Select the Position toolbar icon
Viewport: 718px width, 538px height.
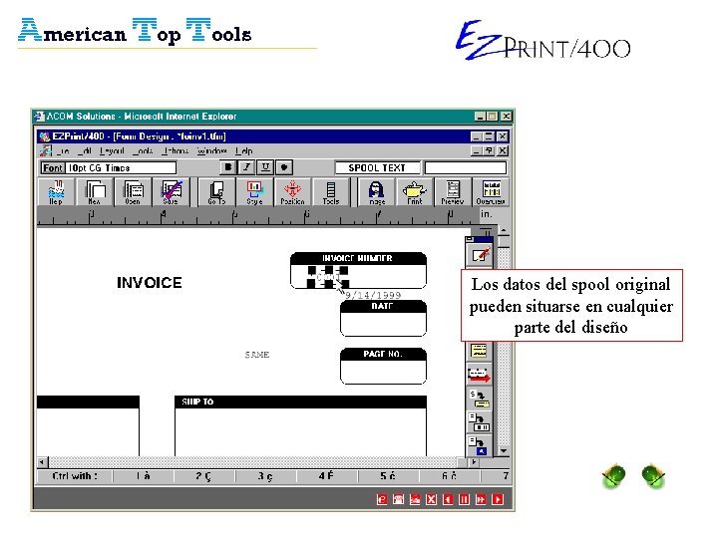[x=292, y=191]
